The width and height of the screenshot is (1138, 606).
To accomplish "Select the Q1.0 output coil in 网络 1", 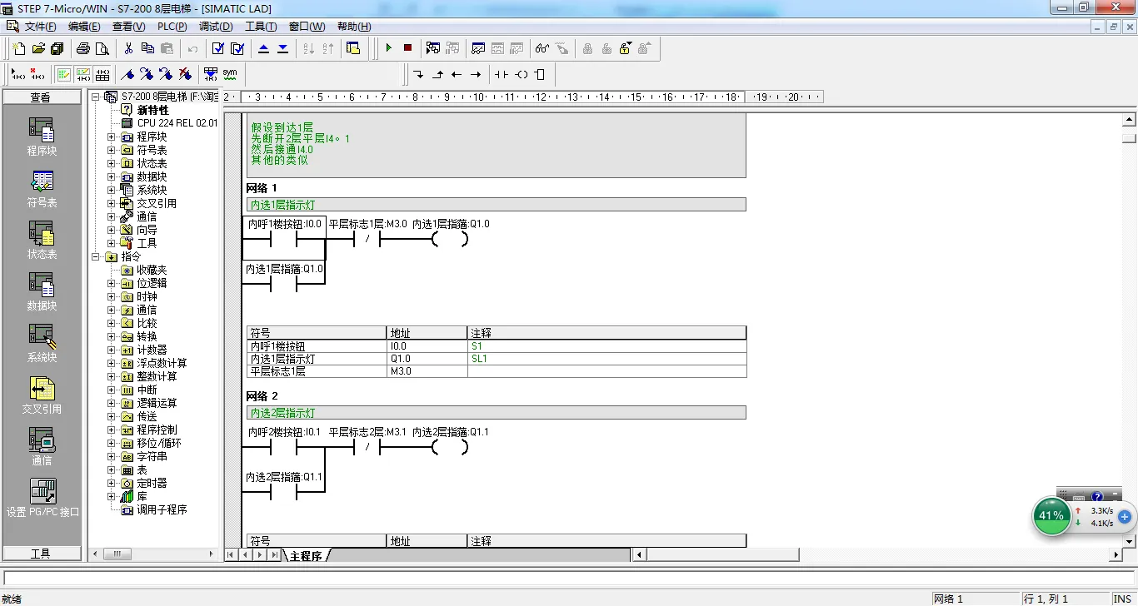I will (x=450, y=240).
